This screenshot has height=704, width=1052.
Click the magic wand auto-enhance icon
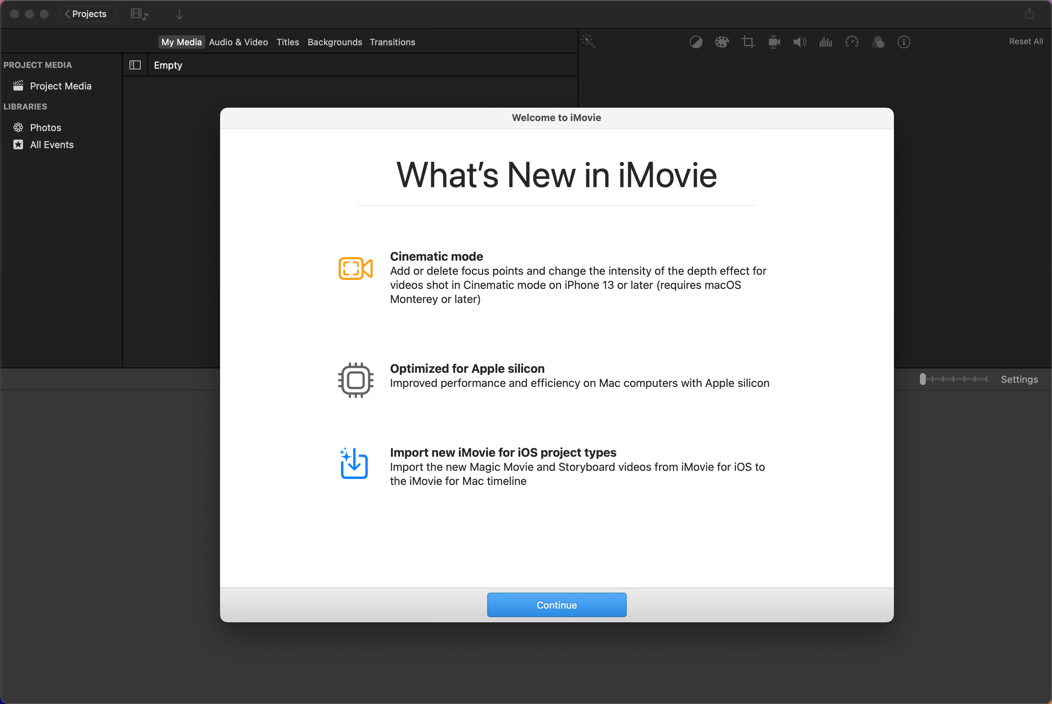tap(588, 41)
